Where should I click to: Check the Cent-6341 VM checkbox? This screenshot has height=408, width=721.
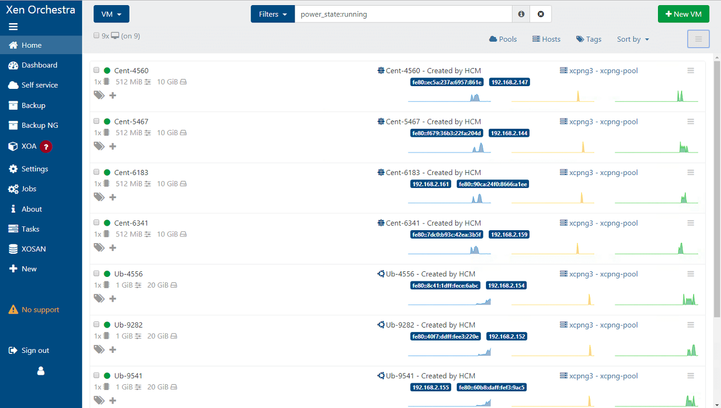click(96, 222)
